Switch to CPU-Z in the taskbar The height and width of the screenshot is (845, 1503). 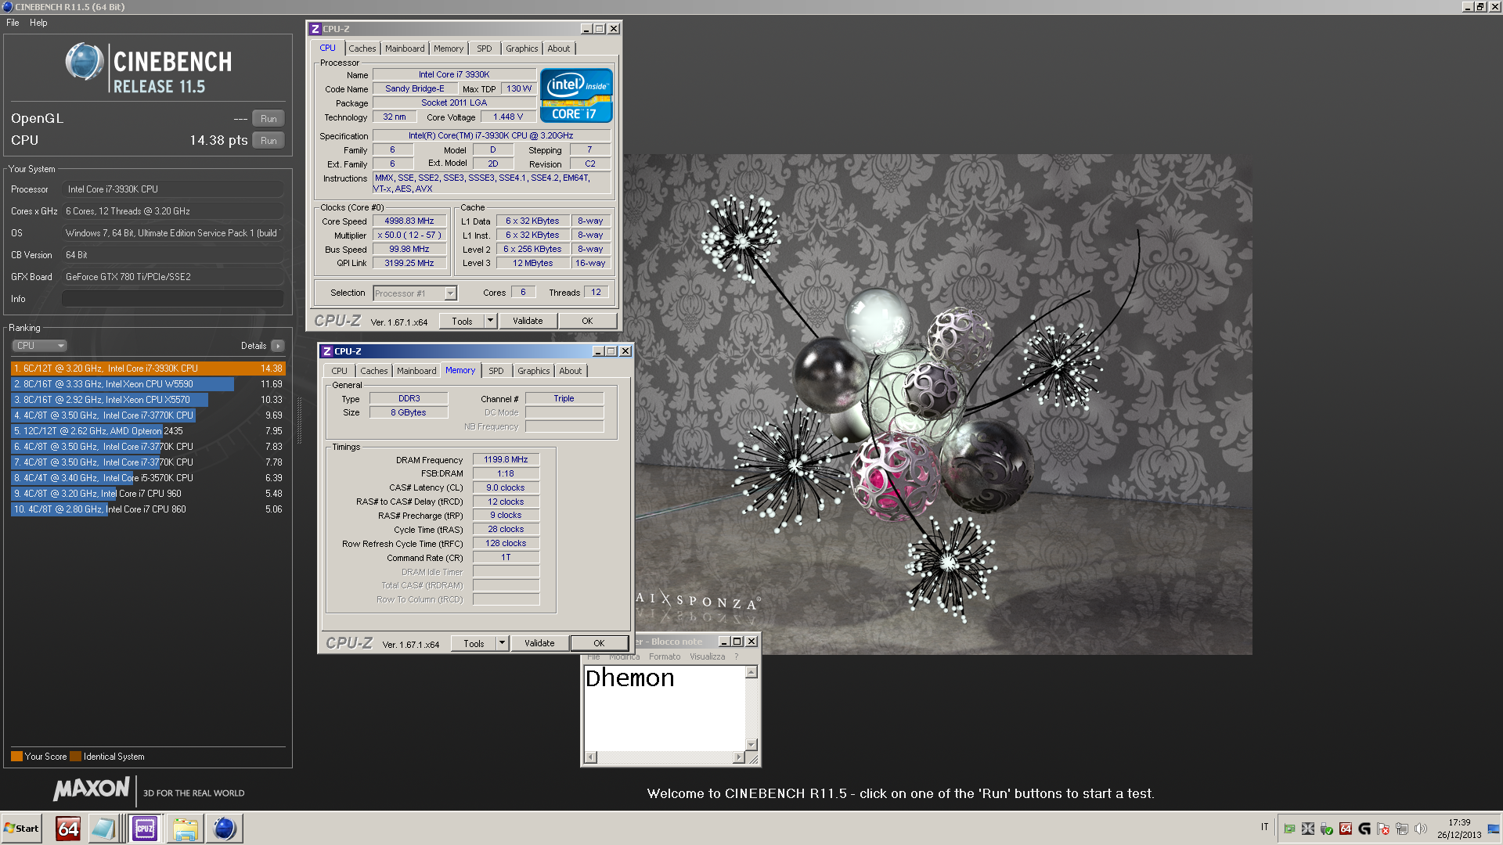pyautogui.click(x=145, y=829)
